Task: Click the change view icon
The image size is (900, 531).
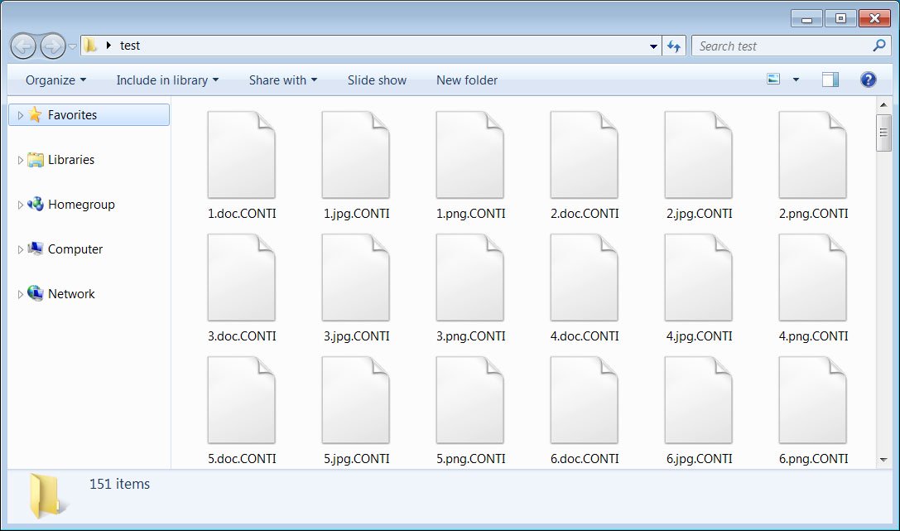Action: point(774,80)
